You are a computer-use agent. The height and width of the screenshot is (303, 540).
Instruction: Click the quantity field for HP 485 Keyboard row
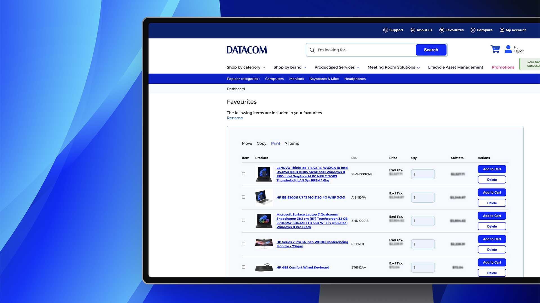point(423,267)
